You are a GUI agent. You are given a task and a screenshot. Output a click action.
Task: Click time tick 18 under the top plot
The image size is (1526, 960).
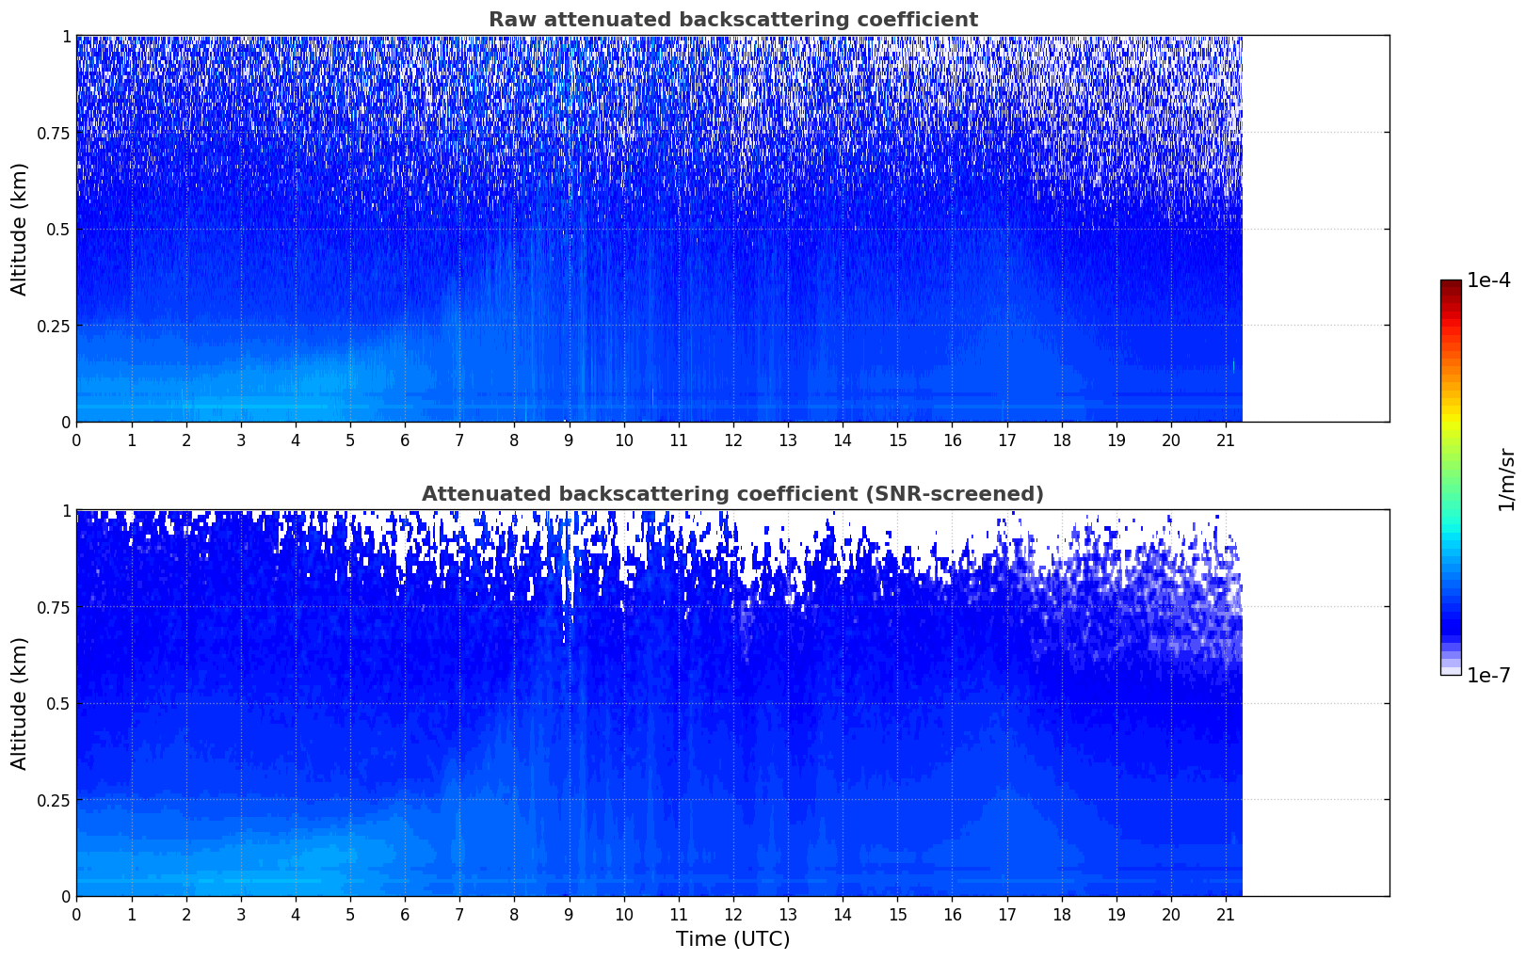pos(1062,440)
